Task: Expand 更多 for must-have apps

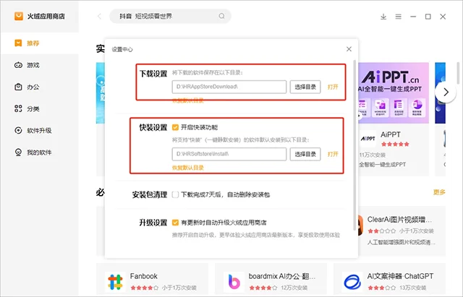Action: [x=439, y=192]
